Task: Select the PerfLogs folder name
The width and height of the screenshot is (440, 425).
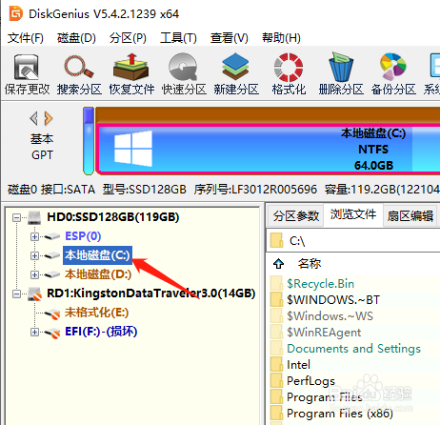Action: click(x=310, y=380)
